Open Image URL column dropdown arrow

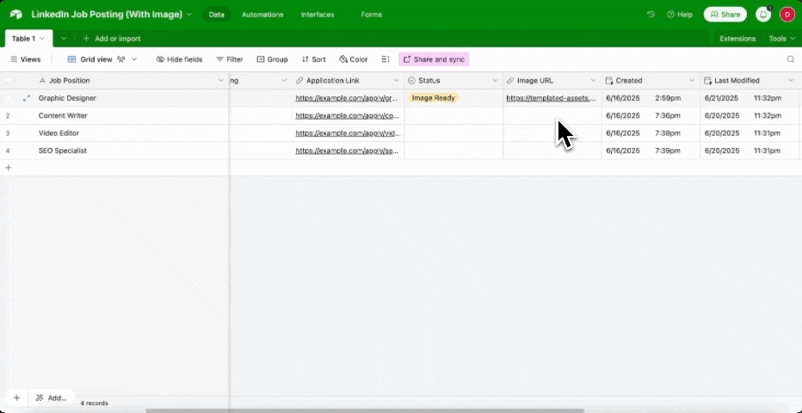click(x=593, y=81)
